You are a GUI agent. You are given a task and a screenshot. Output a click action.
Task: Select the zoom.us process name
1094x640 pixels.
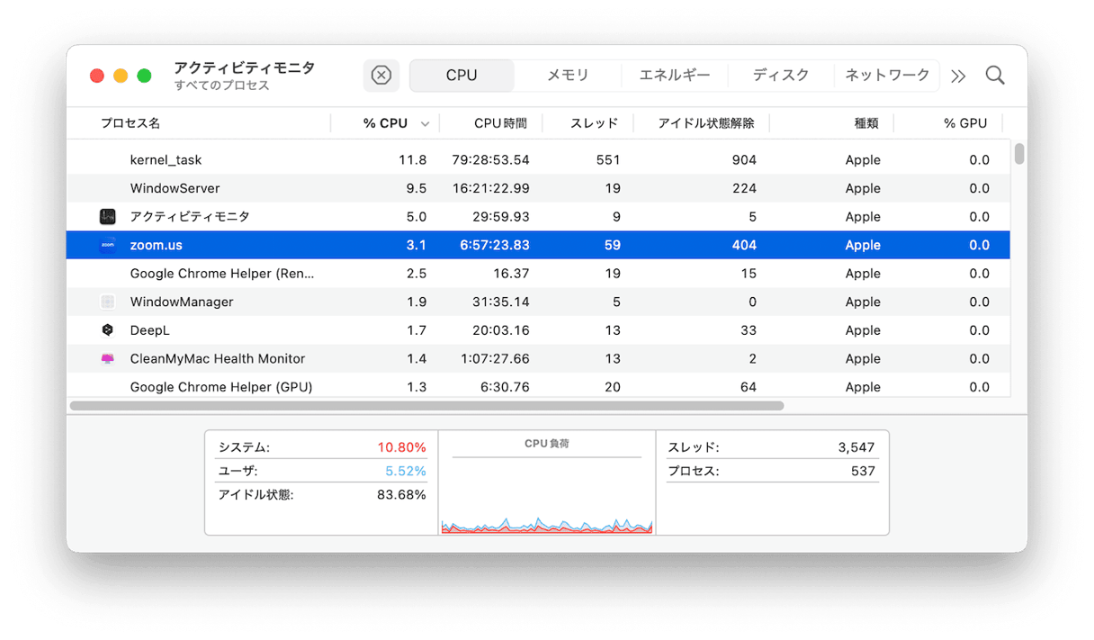click(157, 245)
